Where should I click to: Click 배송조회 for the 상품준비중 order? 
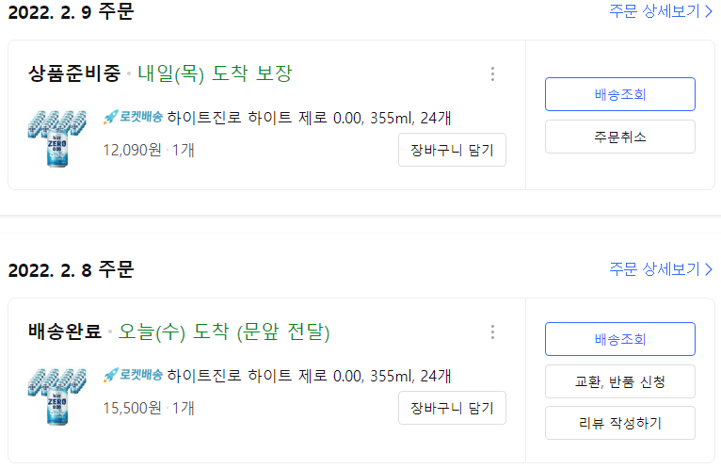(x=620, y=94)
